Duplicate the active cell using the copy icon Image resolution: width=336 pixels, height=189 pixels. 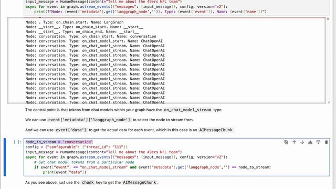(286, 142)
